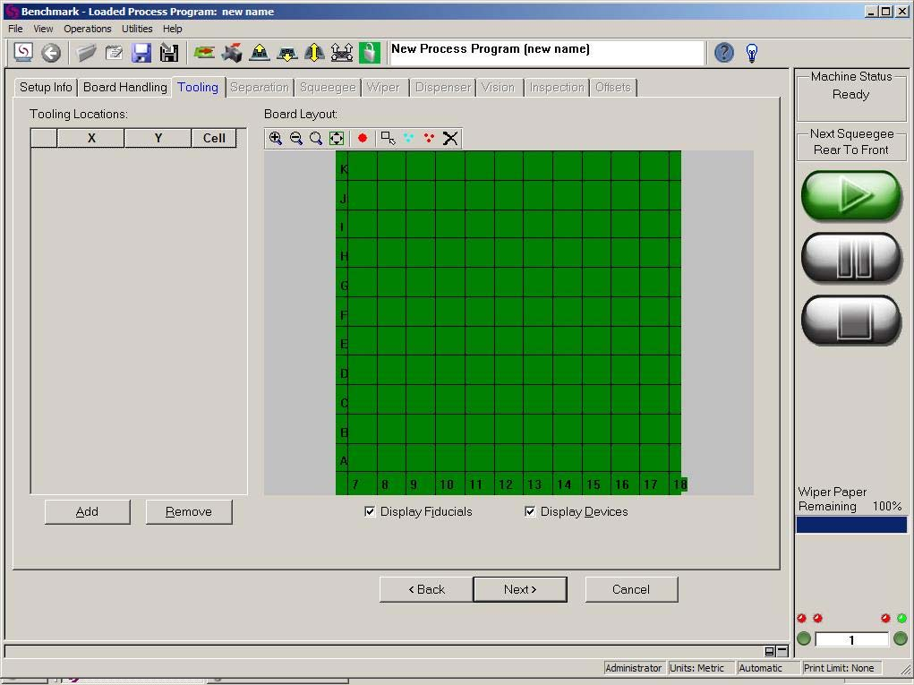Select the Tooling tab
This screenshot has height=685, width=914.
tap(198, 87)
